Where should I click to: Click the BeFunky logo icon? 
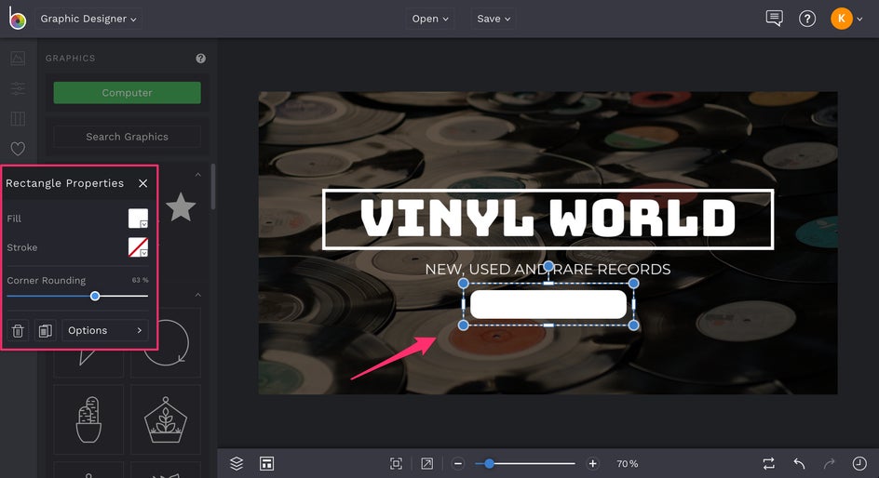point(18,19)
